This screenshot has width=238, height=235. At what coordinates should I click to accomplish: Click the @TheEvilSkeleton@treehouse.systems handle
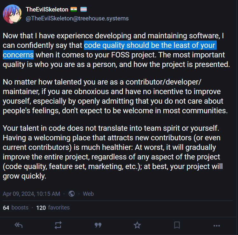click(77, 18)
